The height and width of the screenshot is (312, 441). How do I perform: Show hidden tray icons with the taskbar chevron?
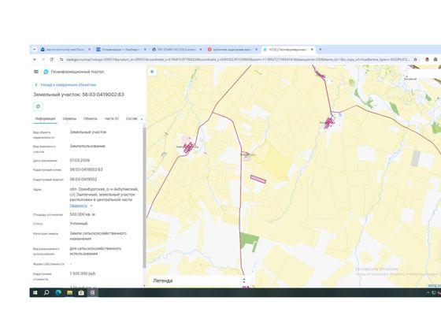click(428, 293)
